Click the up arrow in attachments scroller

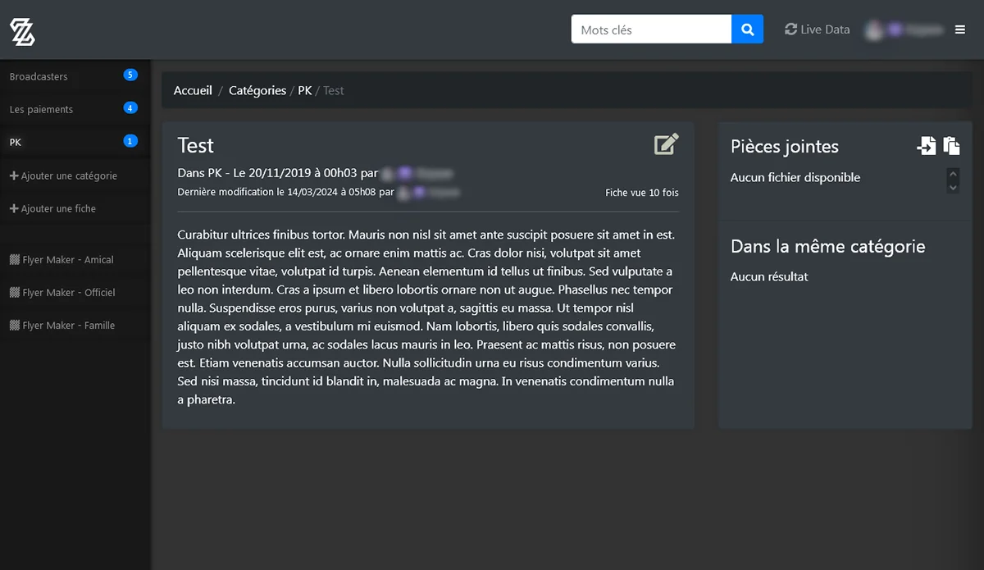point(953,174)
